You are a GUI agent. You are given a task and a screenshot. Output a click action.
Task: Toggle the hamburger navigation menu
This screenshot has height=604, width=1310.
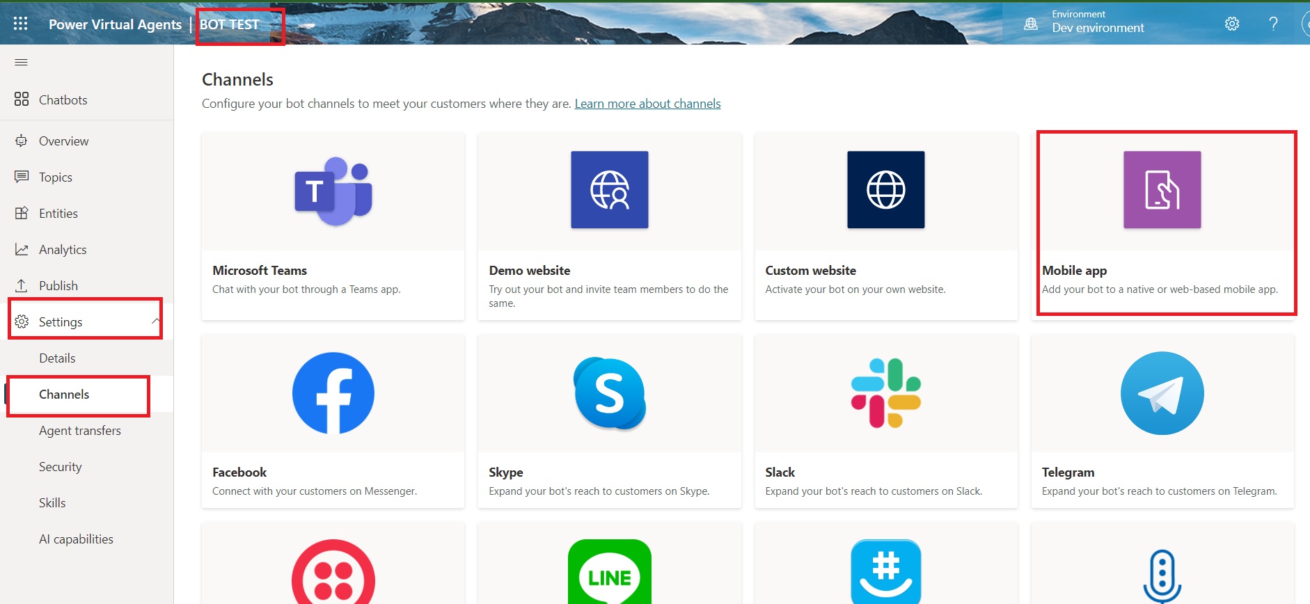[21, 63]
